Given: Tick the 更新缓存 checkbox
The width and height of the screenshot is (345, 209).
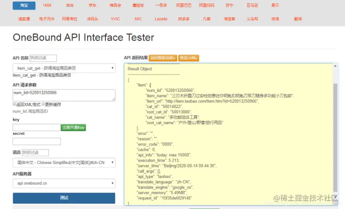Looking at the screenshot, I should tap(43, 104).
